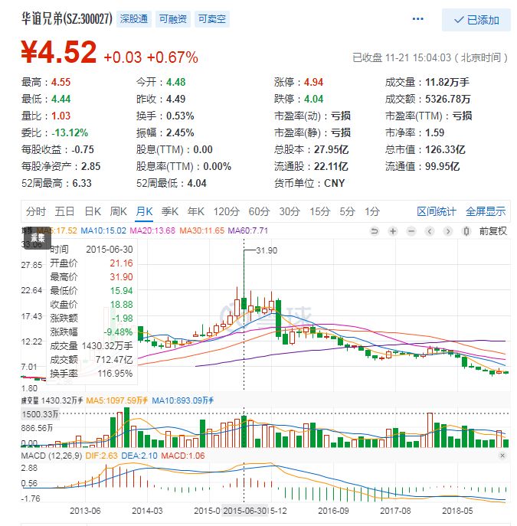
Task: Click the 可融资 tag
Action: tap(173, 19)
